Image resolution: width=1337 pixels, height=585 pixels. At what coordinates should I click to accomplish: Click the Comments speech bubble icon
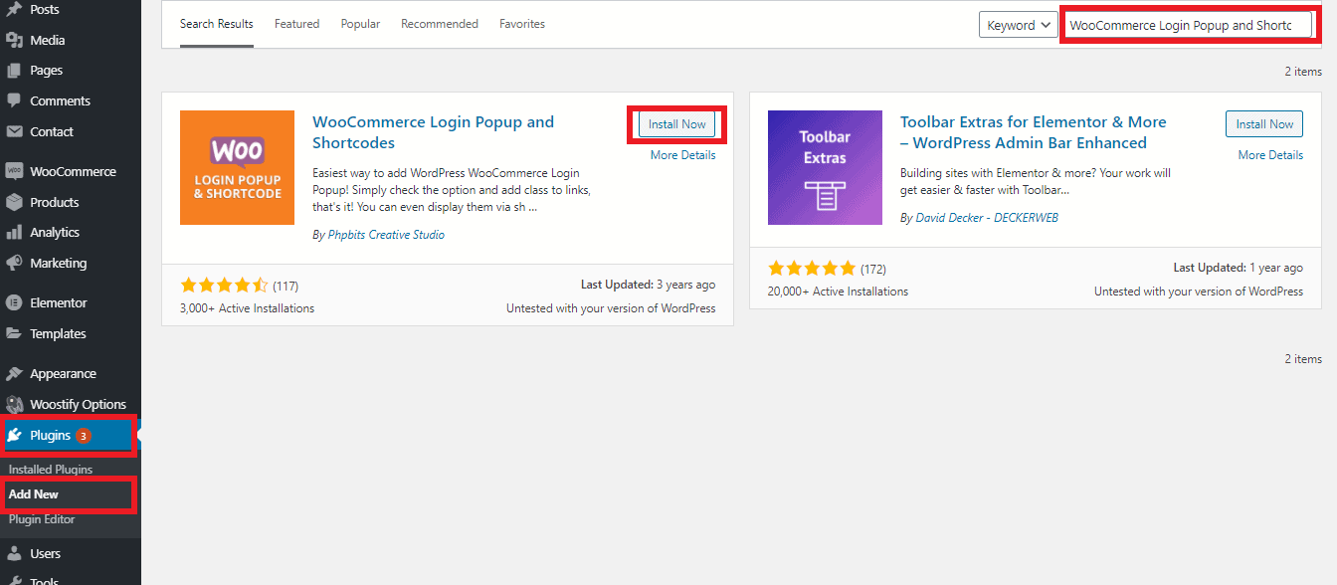click(x=15, y=101)
